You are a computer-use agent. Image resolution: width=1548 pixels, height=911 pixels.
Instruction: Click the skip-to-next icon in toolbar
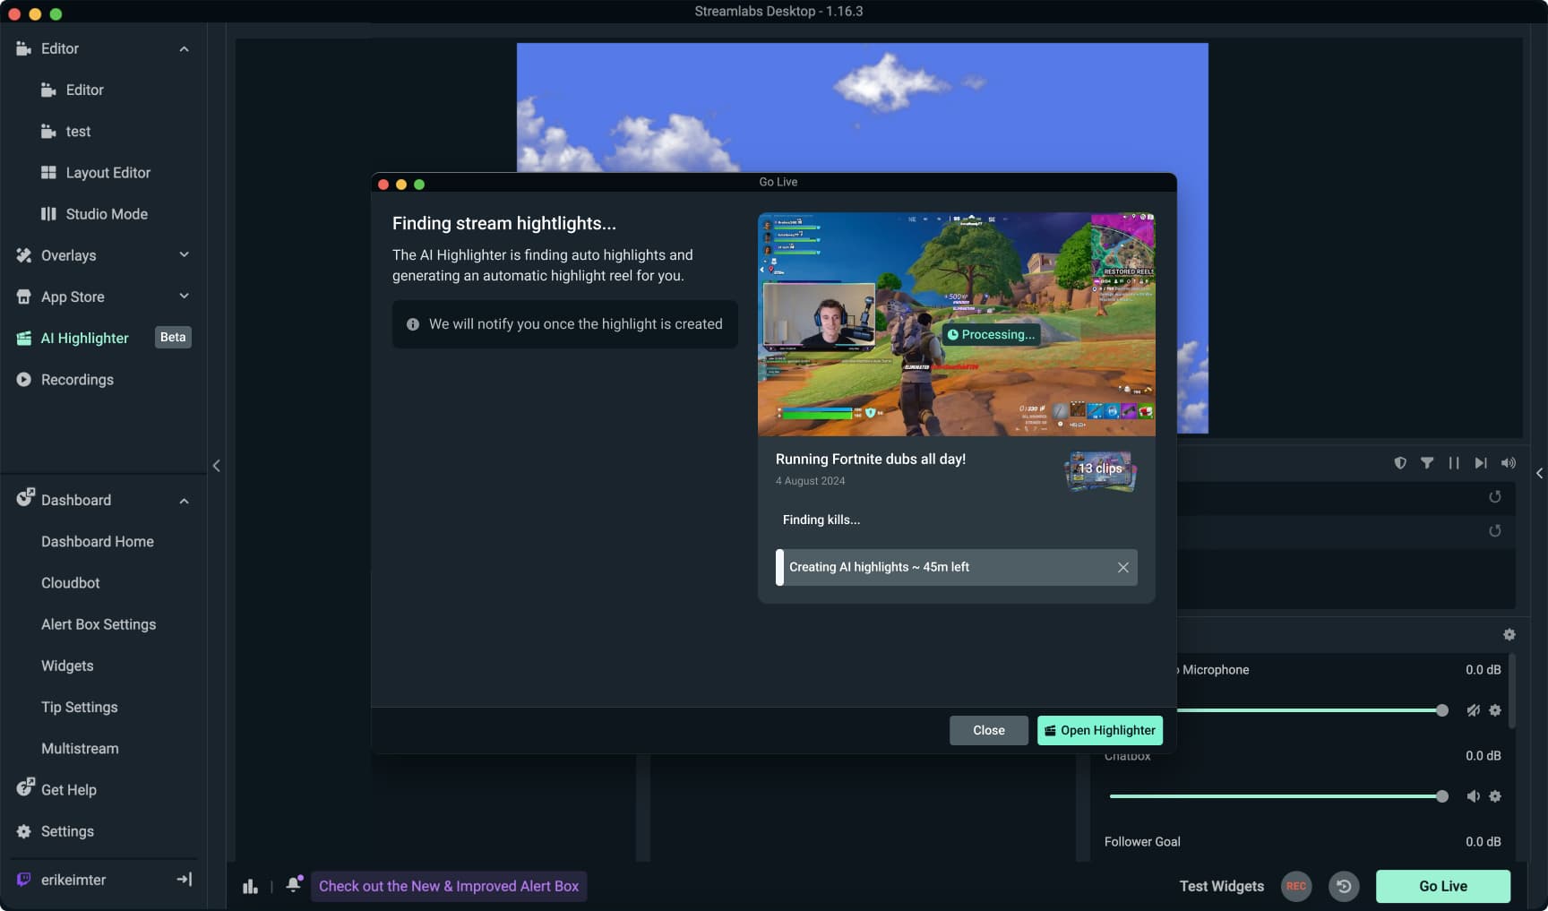pos(1481,463)
